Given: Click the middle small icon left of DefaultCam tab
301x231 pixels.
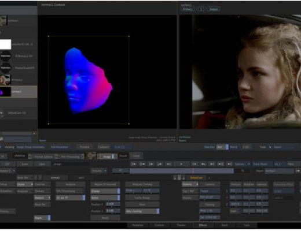Looking at the screenshot, I should 179,178.
